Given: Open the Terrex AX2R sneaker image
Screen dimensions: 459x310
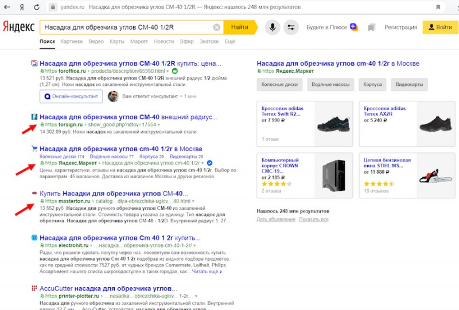Looking at the screenshot, I should point(436,124).
